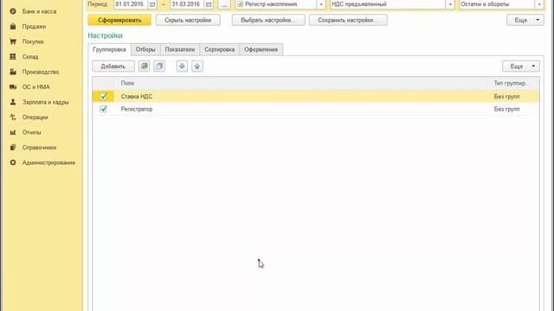Click the copy icon in grouping toolbar

159,67
